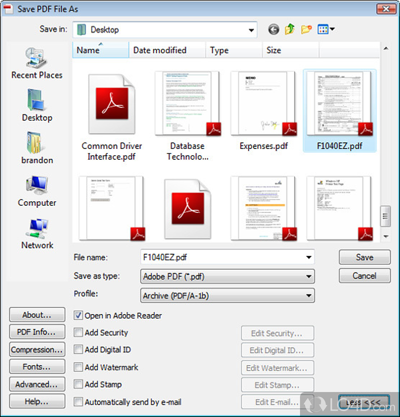Click the Cancel button
The height and width of the screenshot is (417, 400).
[x=364, y=276]
